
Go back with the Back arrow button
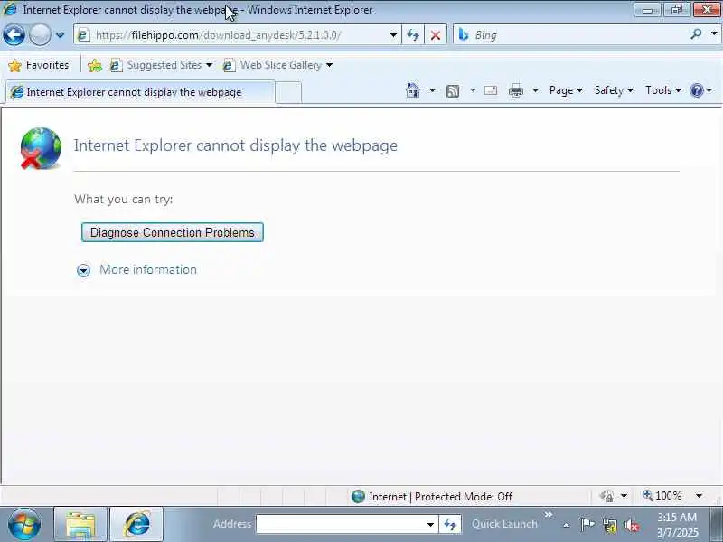point(14,34)
